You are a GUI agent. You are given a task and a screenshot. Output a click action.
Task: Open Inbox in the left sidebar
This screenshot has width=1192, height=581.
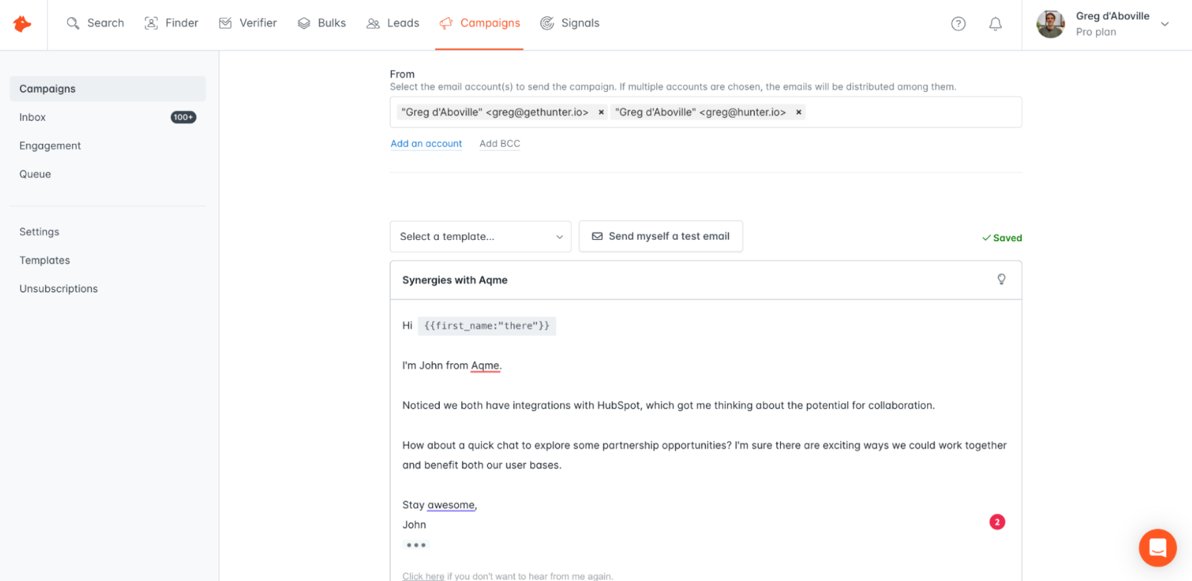[33, 117]
